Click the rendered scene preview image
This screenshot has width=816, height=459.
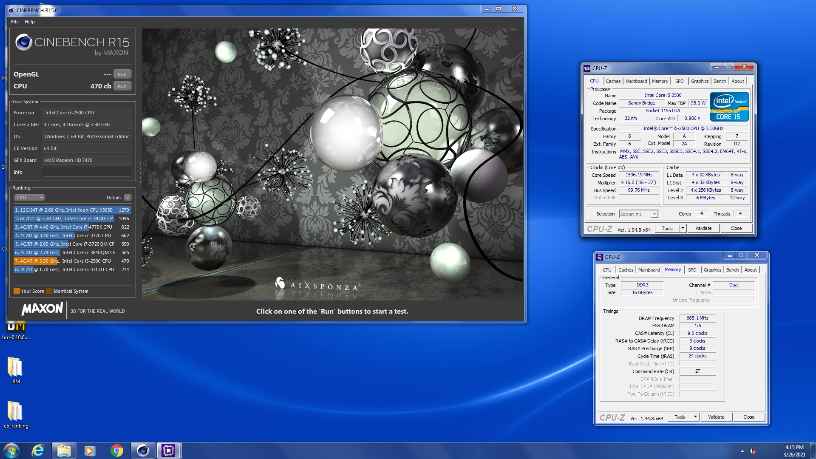point(332,164)
